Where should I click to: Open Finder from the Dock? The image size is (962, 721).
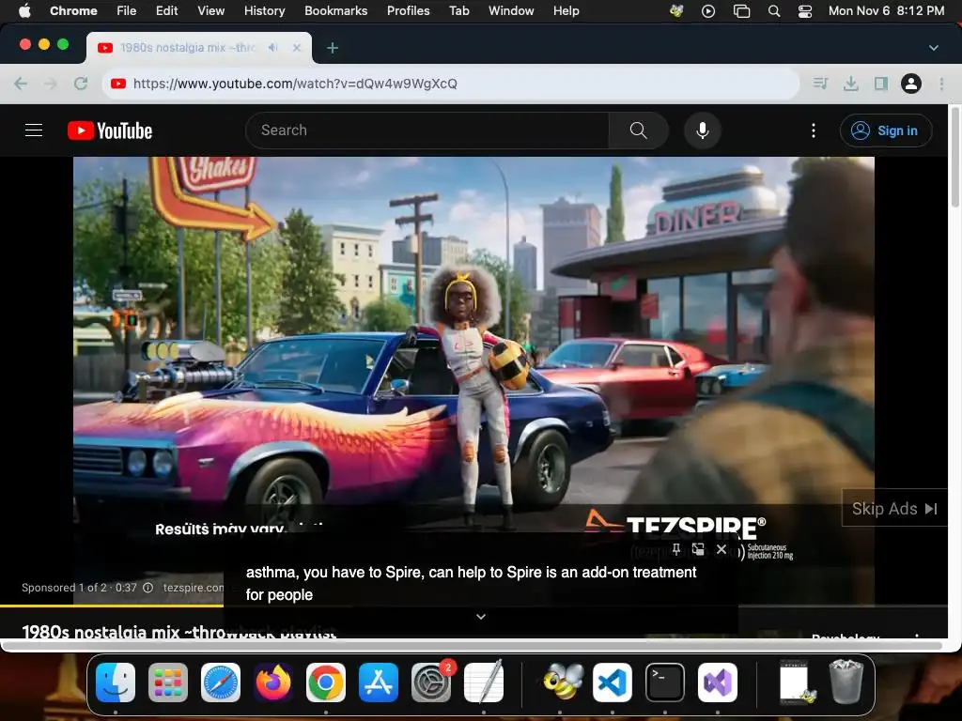[x=116, y=683]
